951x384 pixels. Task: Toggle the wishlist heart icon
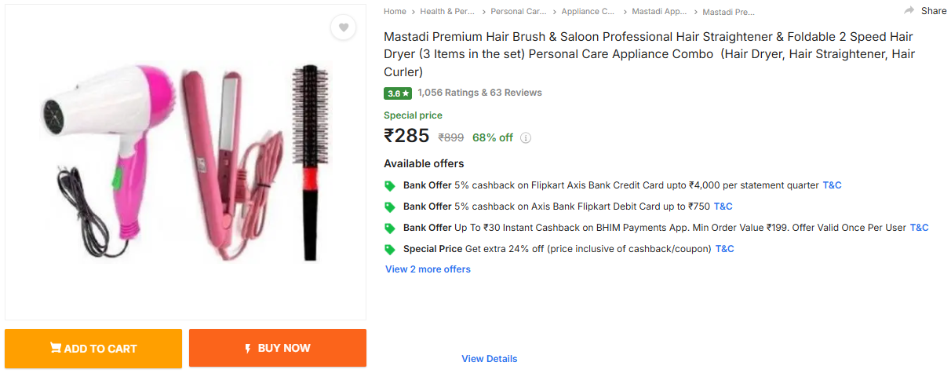(343, 27)
